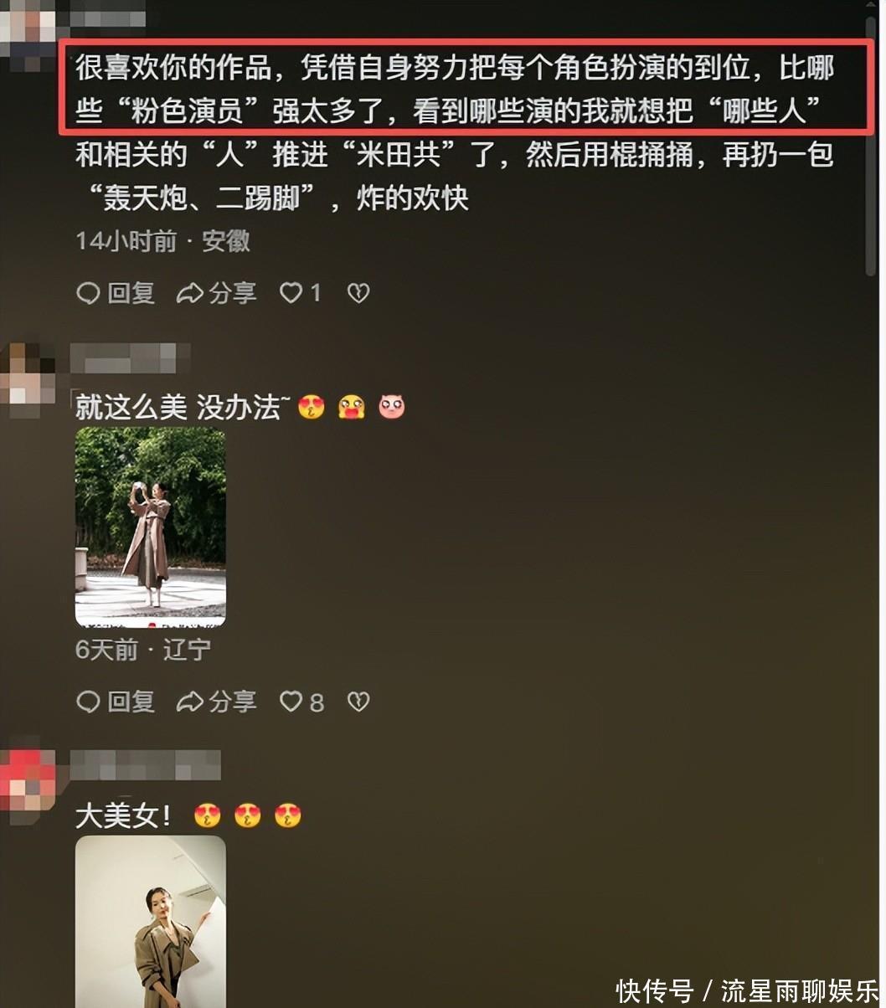The image size is (886, 1008).
Task: Like the comment with 8 likes
Action: 301,702
